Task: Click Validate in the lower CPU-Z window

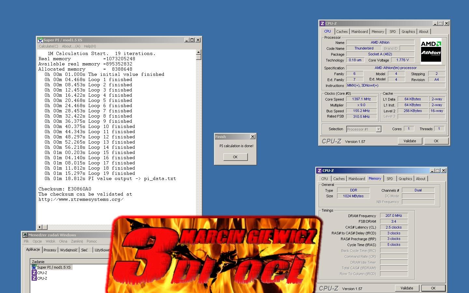Action: pos(407,288)
